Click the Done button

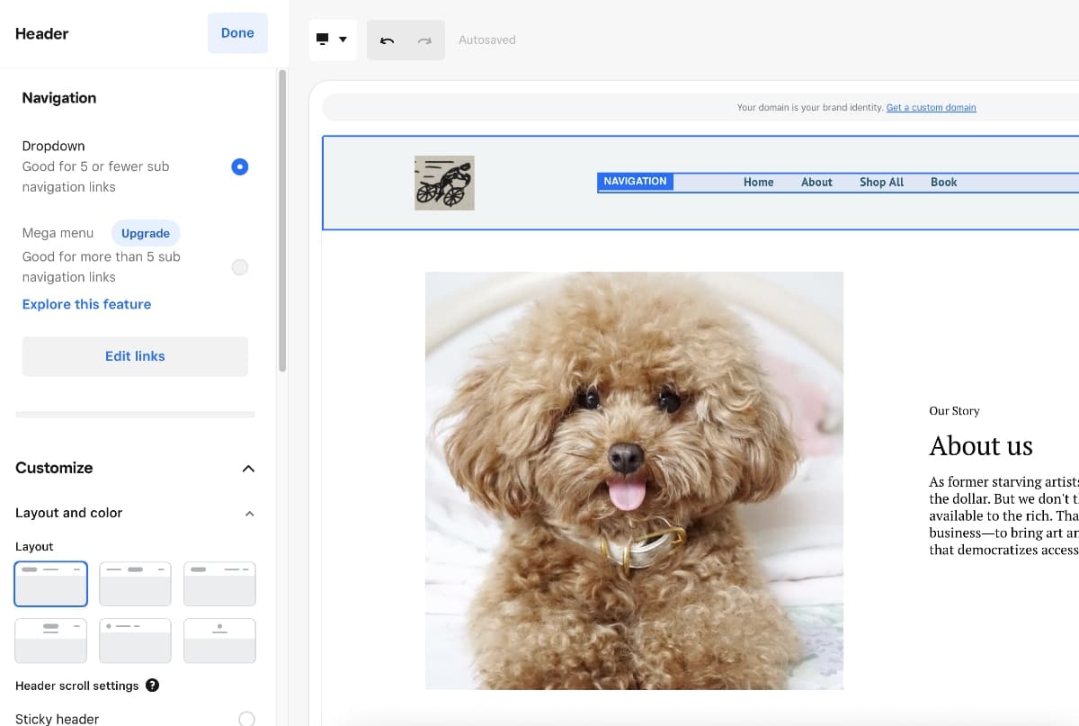tap(237, 33)
